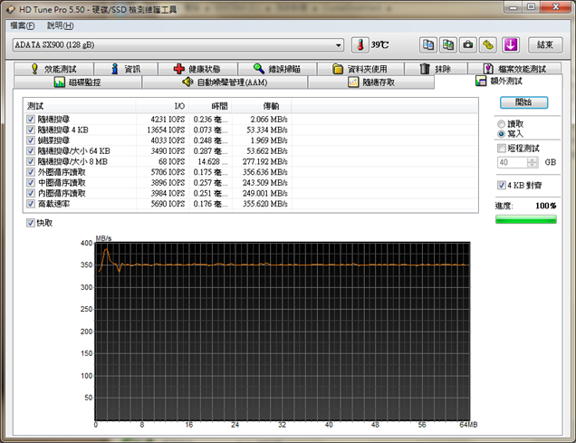The height and width of the screenshot is (443, 576).
Task: Click the 測試 column header
Action: tap(80, 106)
